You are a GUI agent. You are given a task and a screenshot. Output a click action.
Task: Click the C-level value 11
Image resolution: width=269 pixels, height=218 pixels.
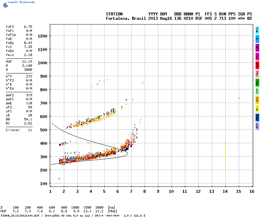click(x=30, y=130)
